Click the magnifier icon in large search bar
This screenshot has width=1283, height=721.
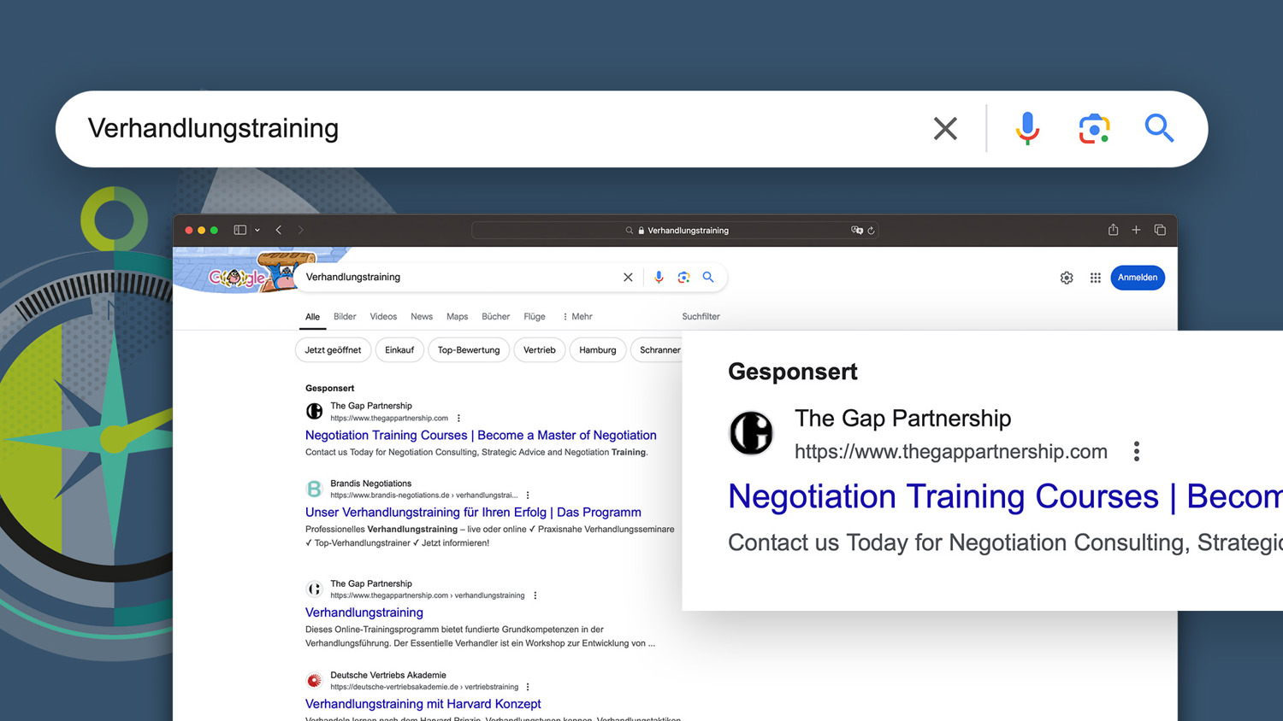[x=1159, y=128]
